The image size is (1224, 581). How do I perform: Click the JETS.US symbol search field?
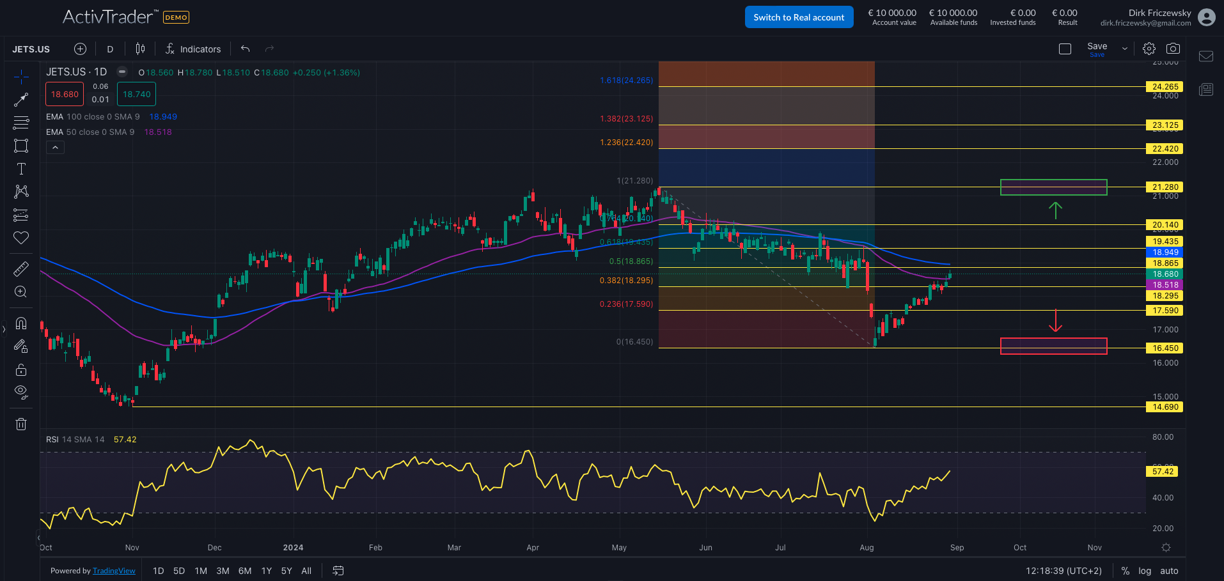pyautogui.click(x=31, y=49)
